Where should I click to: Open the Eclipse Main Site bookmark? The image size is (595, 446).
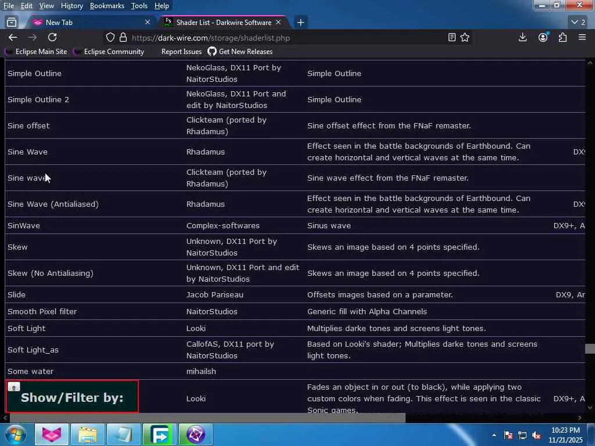[37, 52]
